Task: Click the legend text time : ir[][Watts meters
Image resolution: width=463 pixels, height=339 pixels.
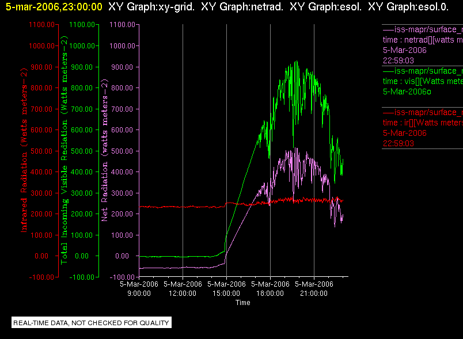Action: point(423,123)
